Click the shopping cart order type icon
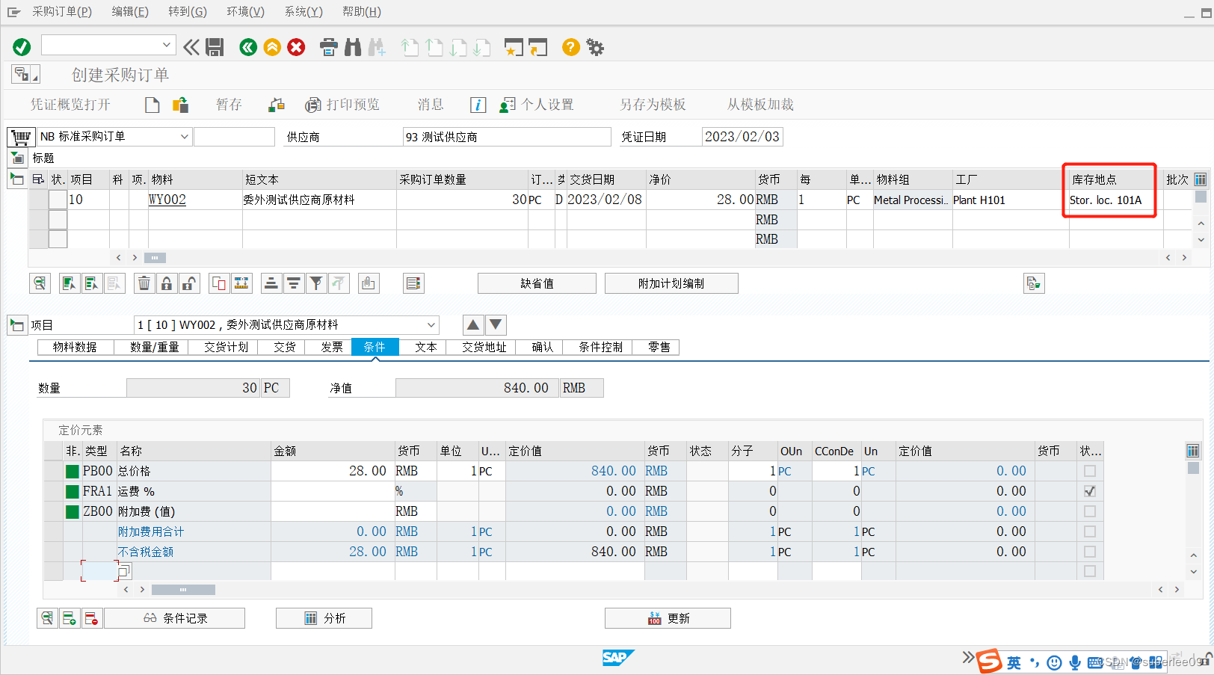Image resolution: width=1214 pixels, height=675 pixels. tap(21, 137)
